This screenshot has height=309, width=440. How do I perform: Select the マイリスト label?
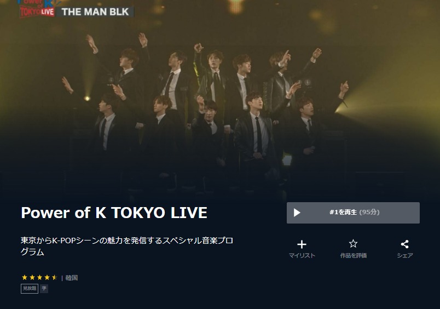pos(302,255)
